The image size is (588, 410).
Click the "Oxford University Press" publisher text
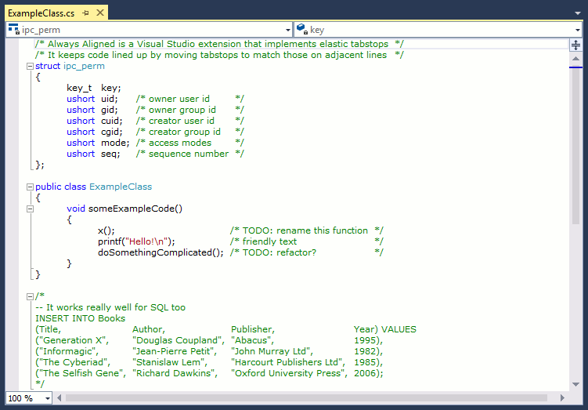(x=287, y=373)
